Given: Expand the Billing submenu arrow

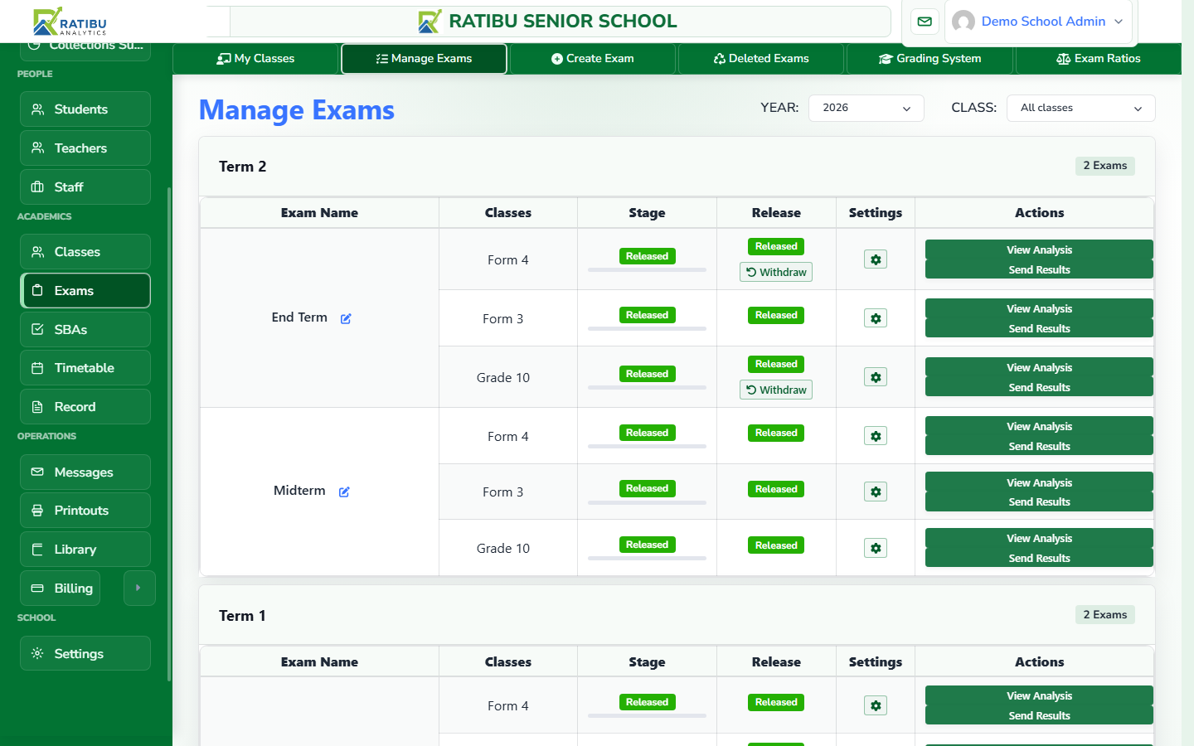Looking at the screenshot, I should point(138,588).
